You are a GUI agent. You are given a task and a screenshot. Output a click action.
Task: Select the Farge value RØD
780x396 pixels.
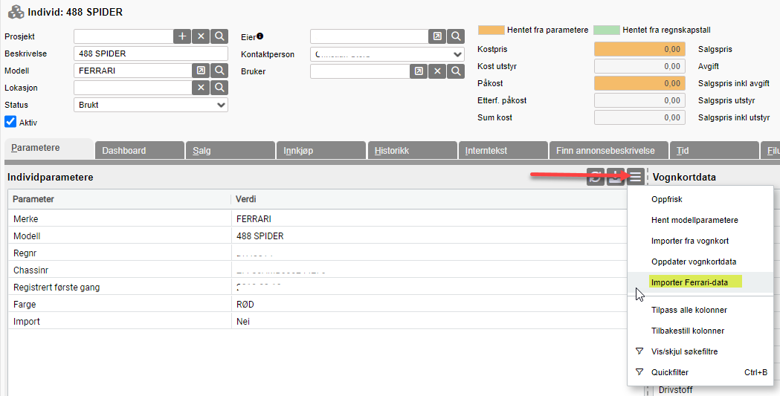[x=245, y=305]
